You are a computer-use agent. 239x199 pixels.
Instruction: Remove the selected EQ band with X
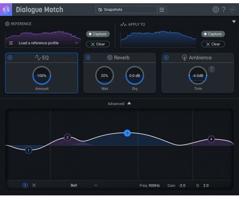[x=34, y=185]
